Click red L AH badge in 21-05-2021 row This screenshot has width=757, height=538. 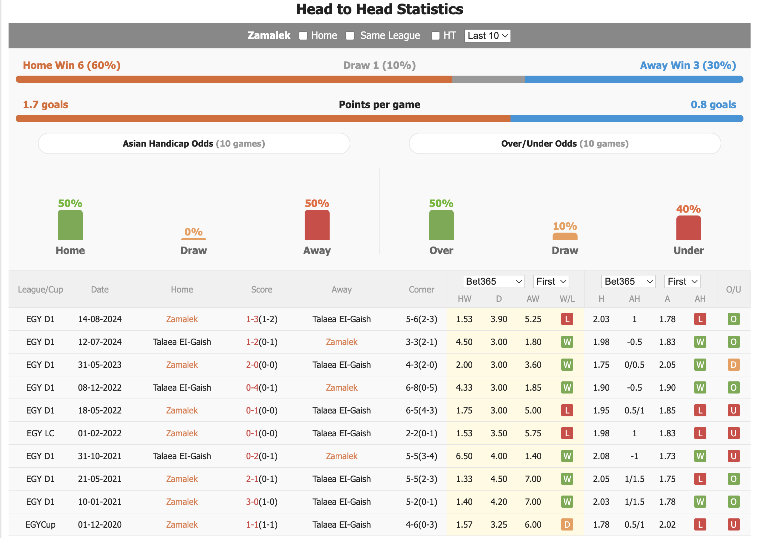click(700, 479)
